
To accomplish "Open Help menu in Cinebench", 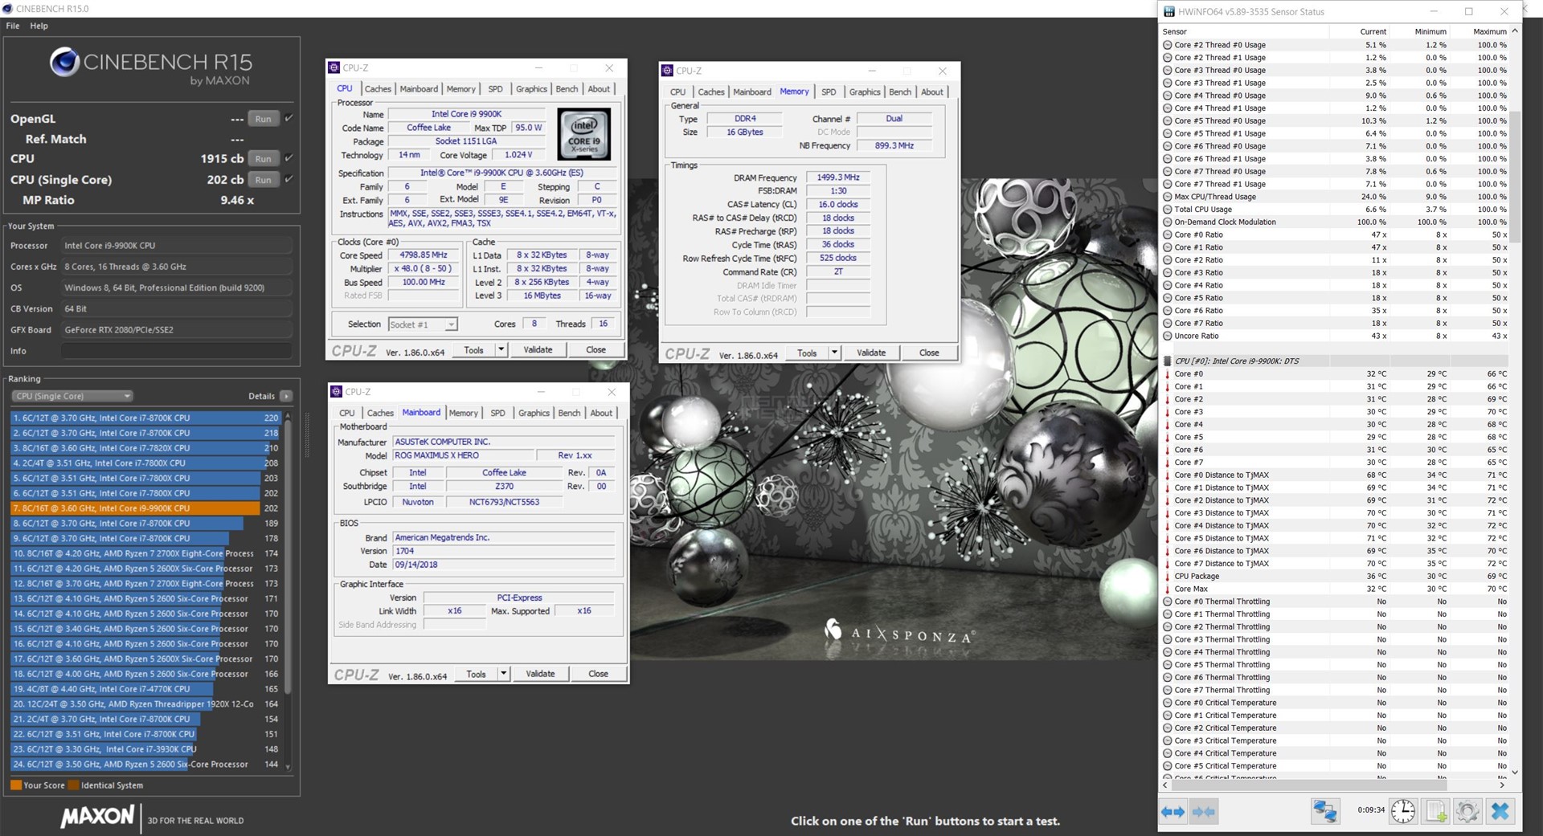I will [39, 26].
